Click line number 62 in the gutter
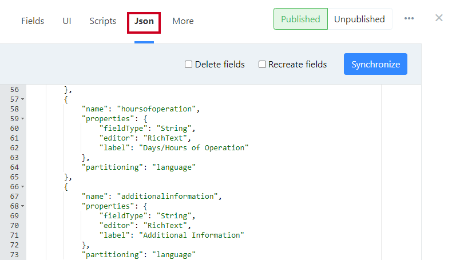 click(14, 147)
